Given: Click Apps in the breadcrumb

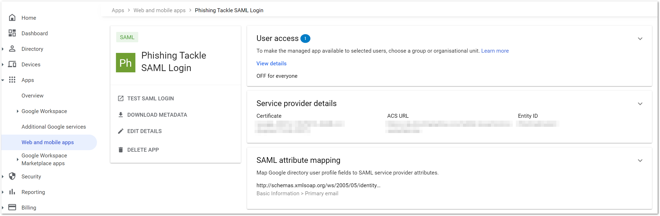Looking at the screenshot, I should [118, 10].
